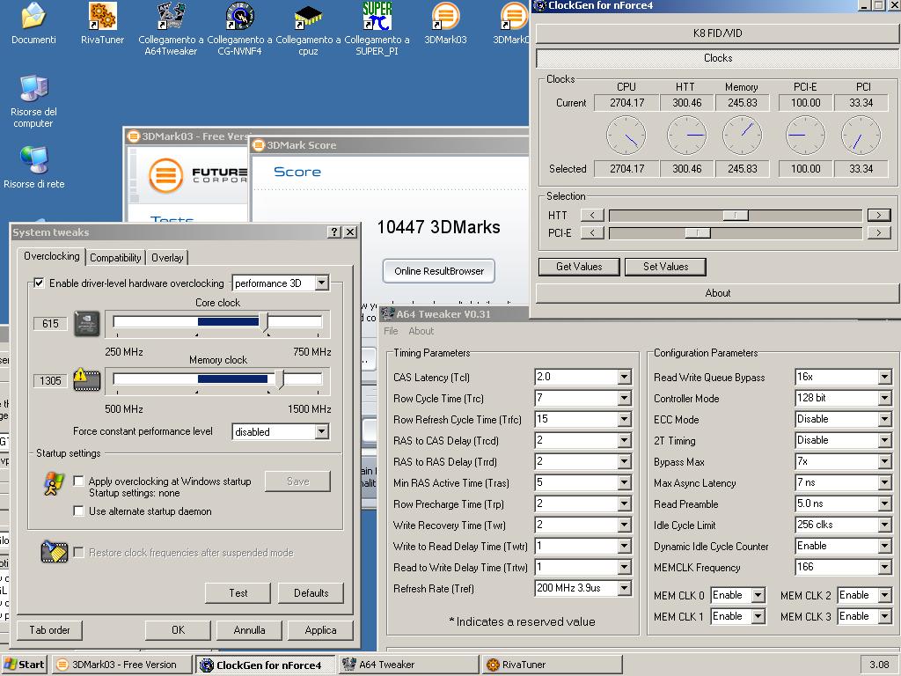This screenshot has height=676, width=901.
Task: Switch to RivaTuner taskbar item
Action: (x=553, y=665)
